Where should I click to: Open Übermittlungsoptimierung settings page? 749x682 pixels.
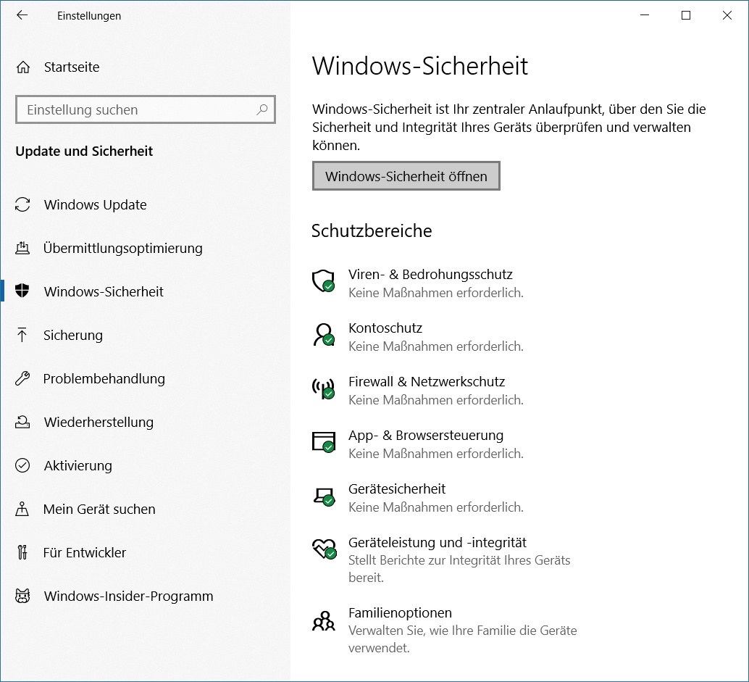coord(122,249)
